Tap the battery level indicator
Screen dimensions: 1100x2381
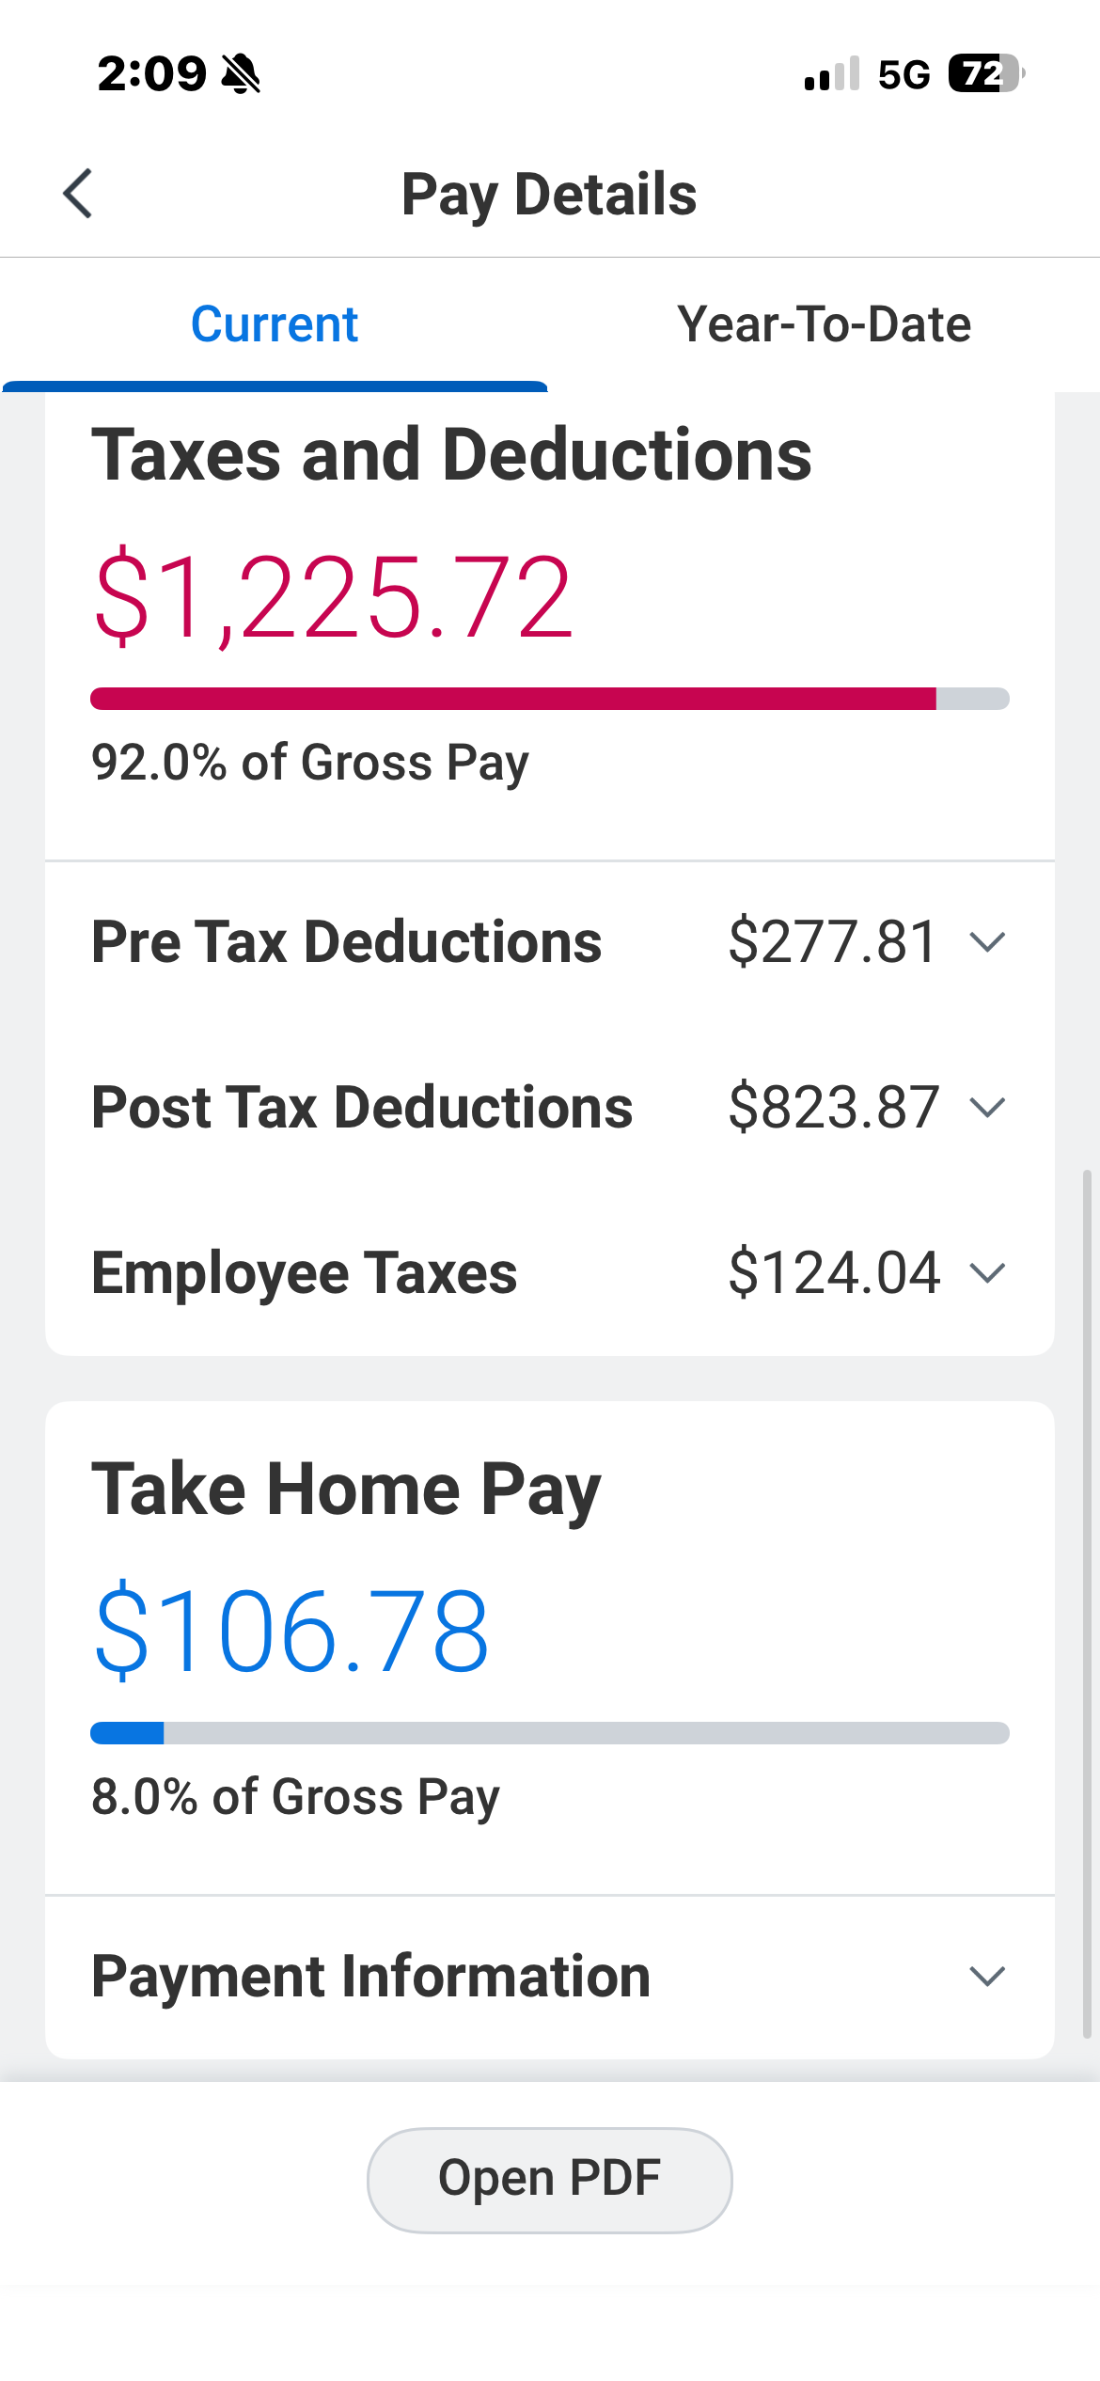click(984, 73)
